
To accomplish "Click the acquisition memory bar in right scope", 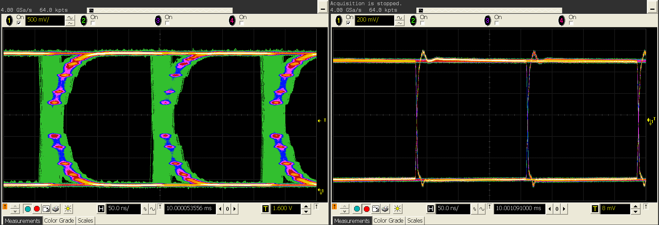I will click(x=489, y=10).
